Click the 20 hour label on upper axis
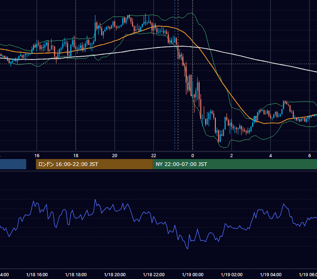 (115, 156)
